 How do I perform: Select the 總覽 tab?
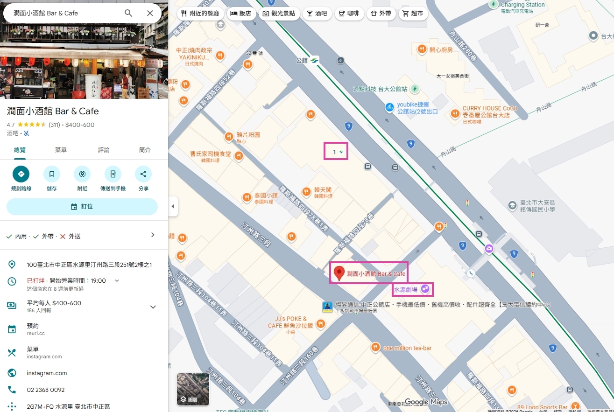[20, 150]
